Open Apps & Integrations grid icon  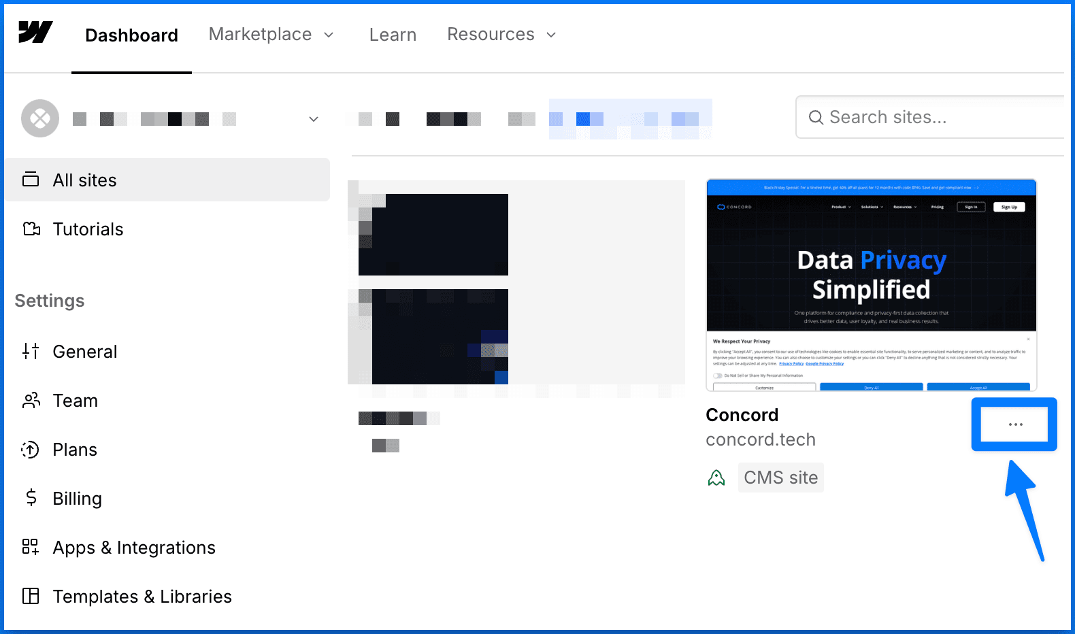click(x=31, y=547)
